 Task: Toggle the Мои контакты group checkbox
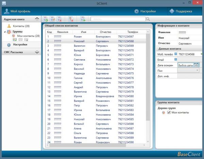tap(169, 112)
